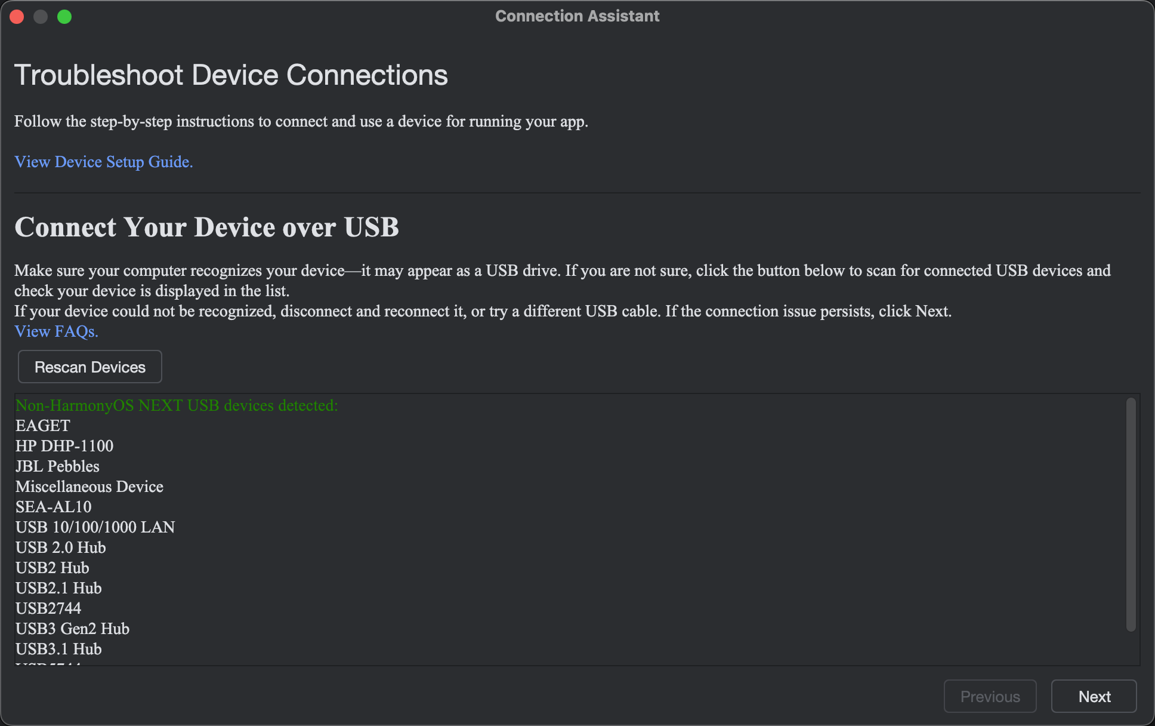Select the USB3.1 Hub entry
The height and width of the screenshot is (726, 1155).
click(58, 649)
